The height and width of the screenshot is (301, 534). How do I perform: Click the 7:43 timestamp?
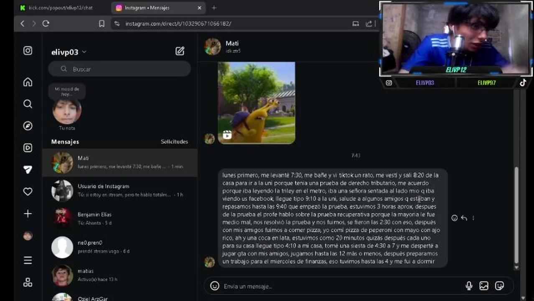(356, 156)
